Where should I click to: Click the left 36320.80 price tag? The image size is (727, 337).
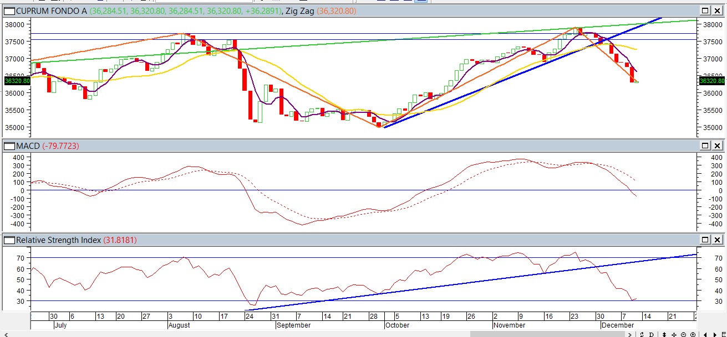point(17,81)
